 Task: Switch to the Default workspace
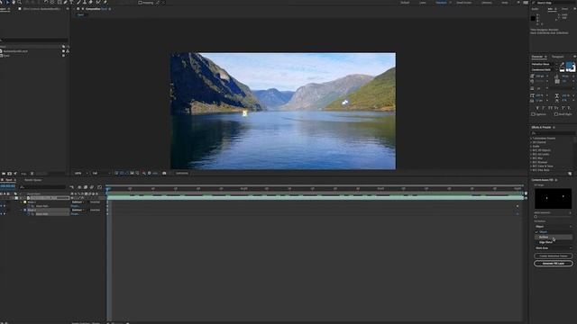[405, 3]
